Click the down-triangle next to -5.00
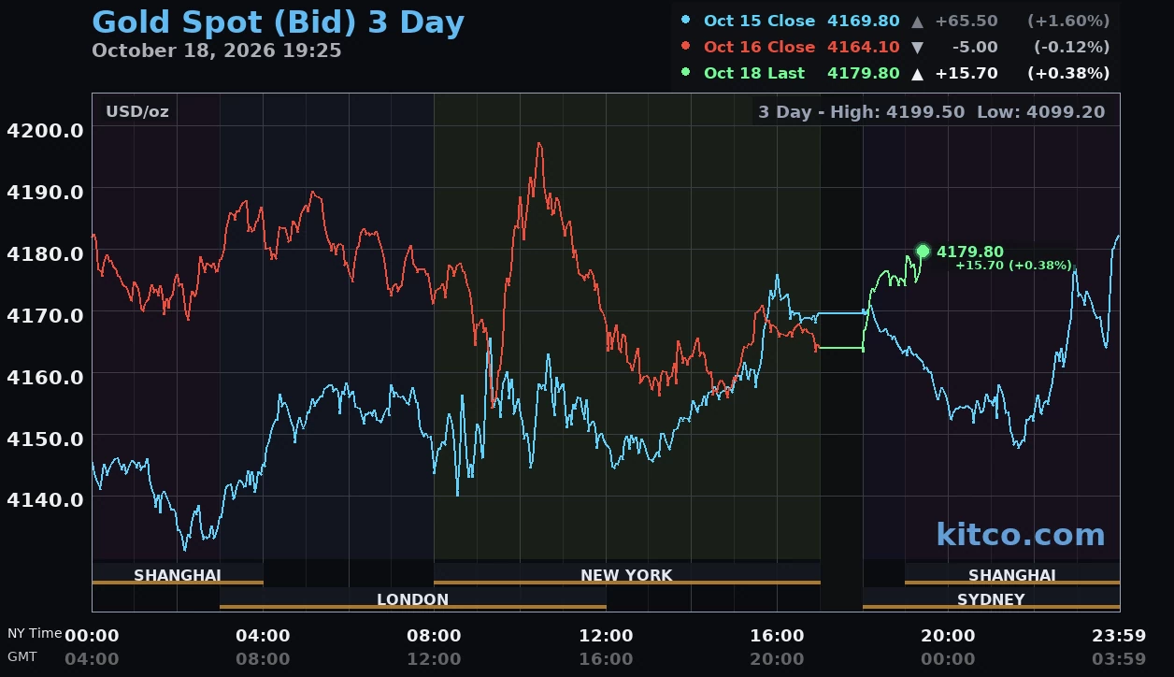 point(917,47)
